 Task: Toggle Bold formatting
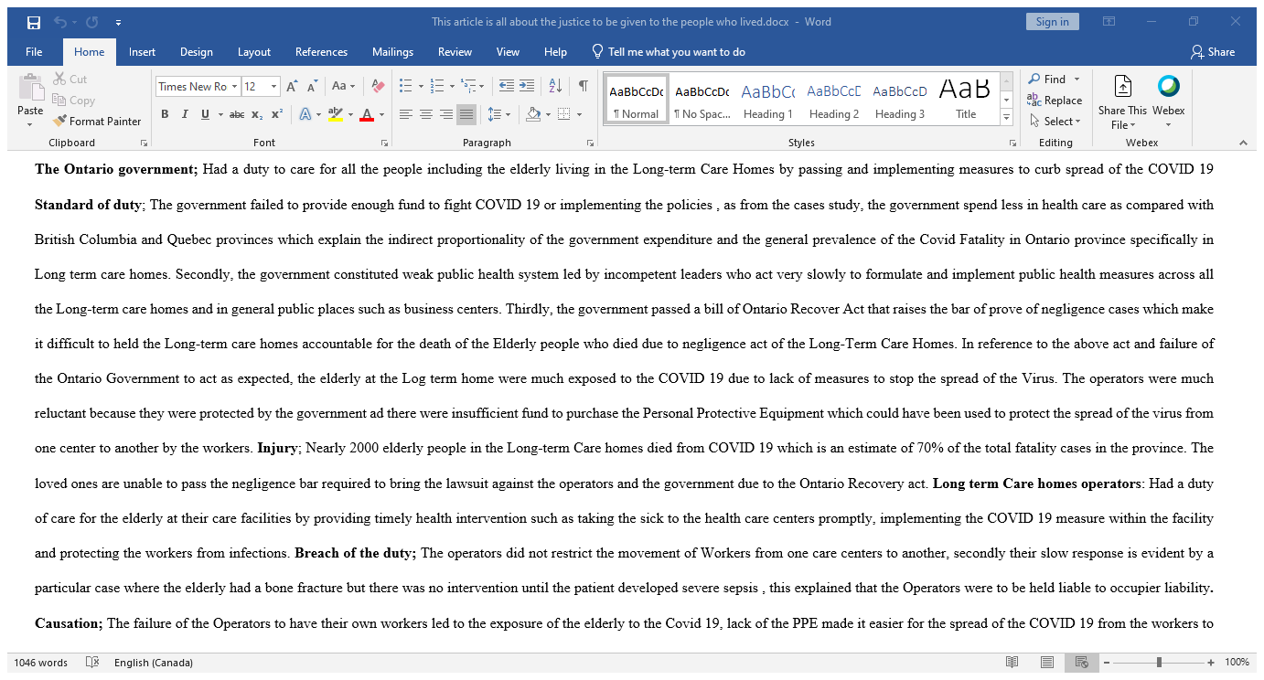pos(165,114)
